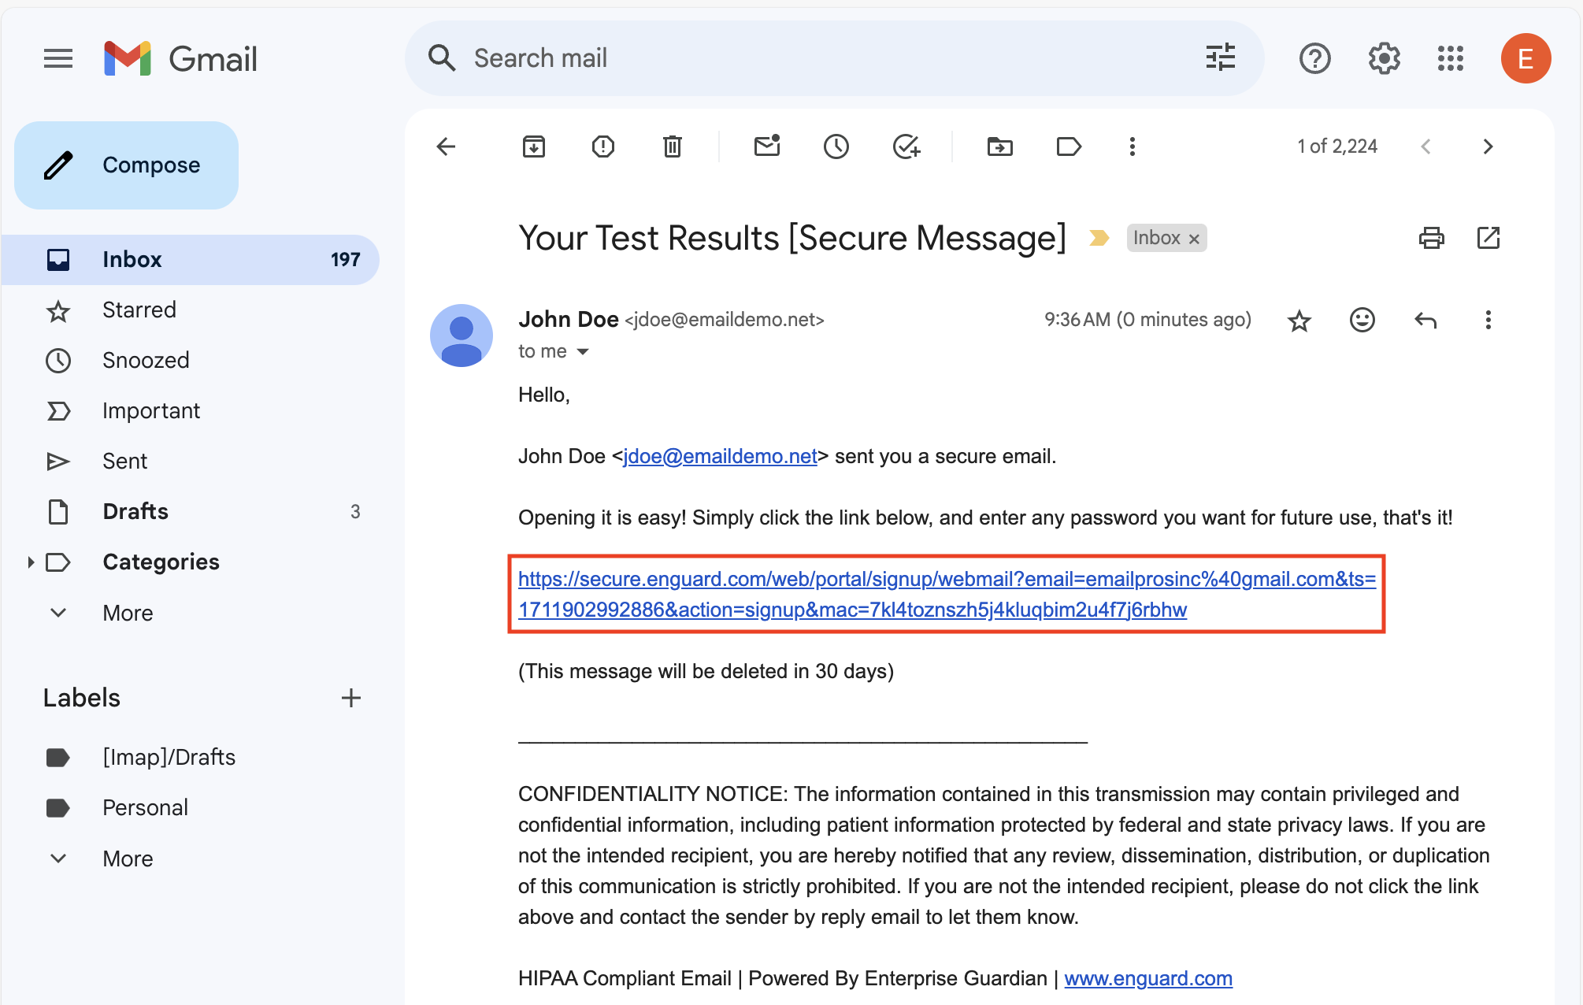Viewport: 1583px width, 1005px height.
Task: Print the message using printer icon
Action: [1432, 238]
